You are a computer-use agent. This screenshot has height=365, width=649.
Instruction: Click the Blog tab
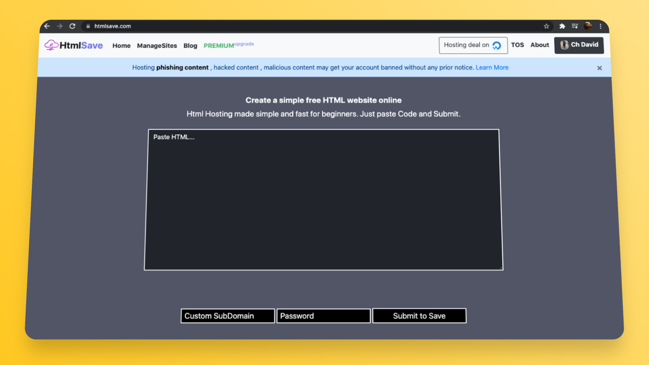tap(190, 45)
